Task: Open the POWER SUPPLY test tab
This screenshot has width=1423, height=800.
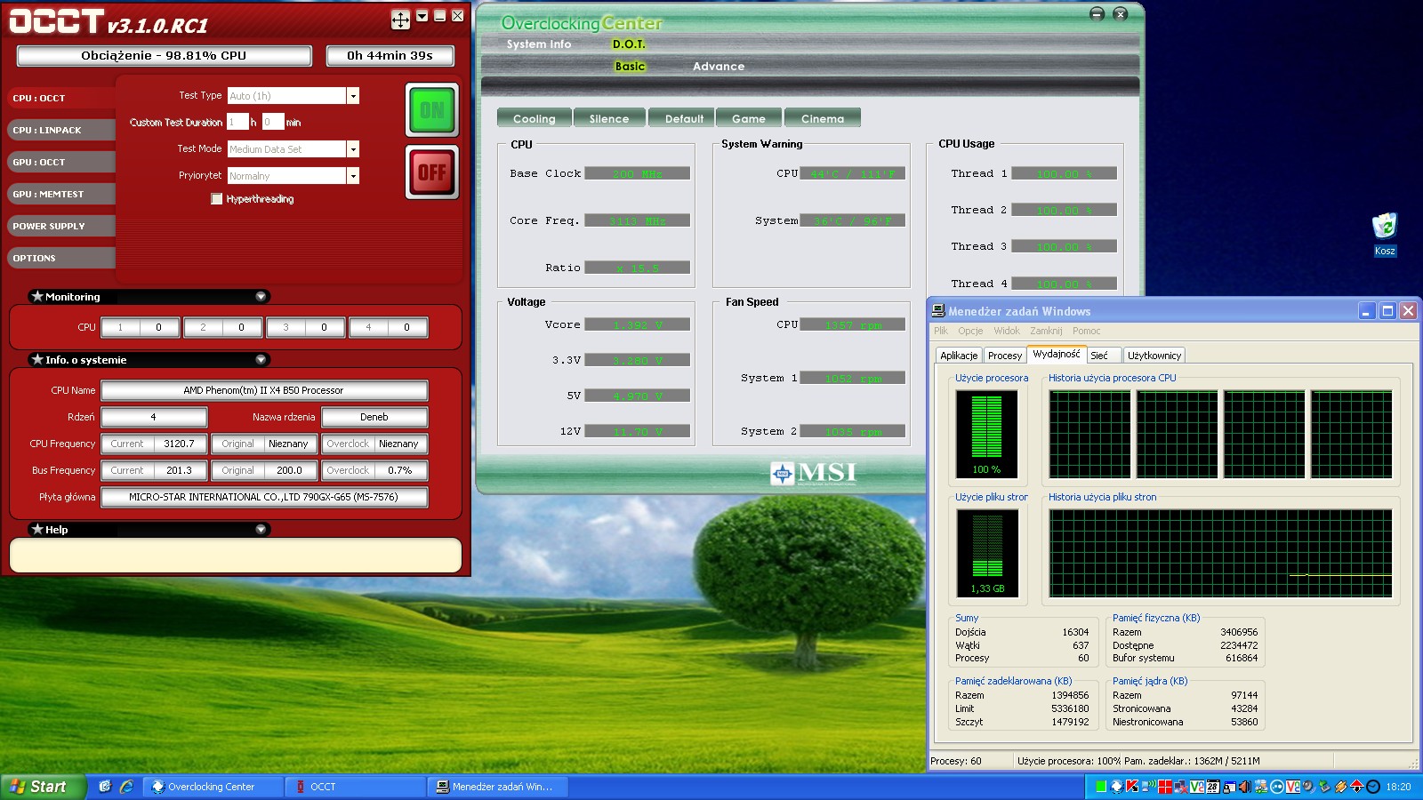Action: click(61, 226)
